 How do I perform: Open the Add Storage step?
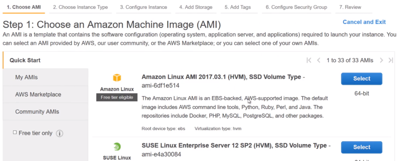tap(196, 7)
